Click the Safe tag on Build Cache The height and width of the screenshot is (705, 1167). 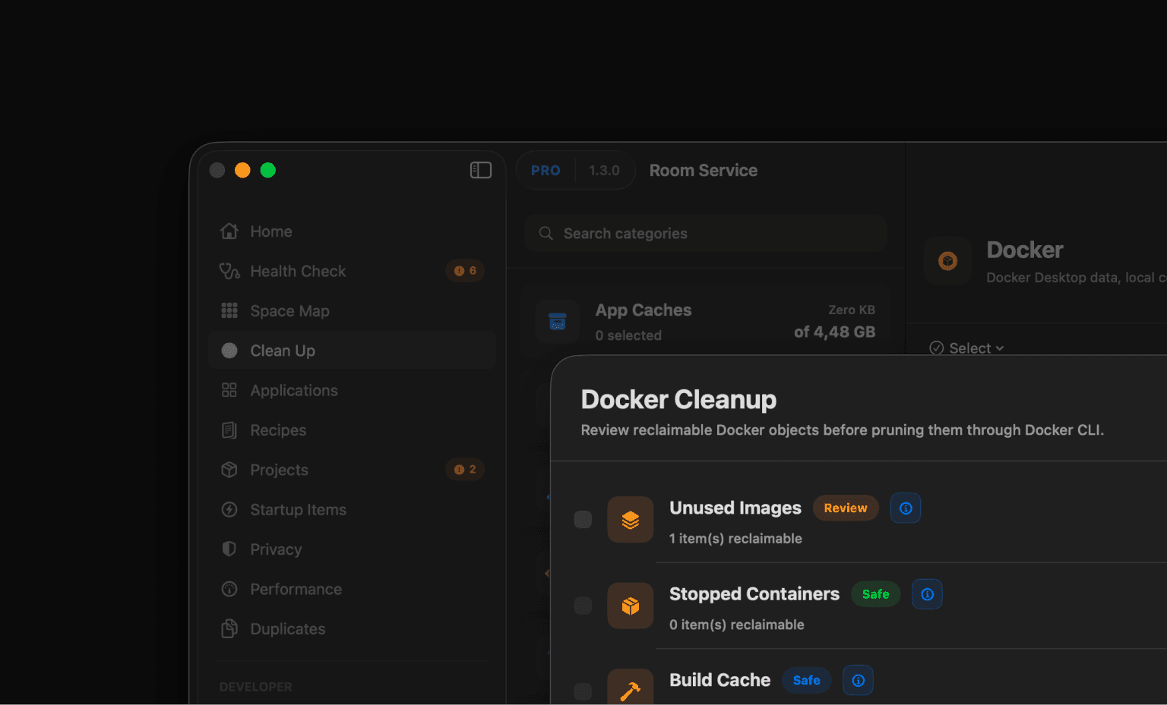[806, 681]
